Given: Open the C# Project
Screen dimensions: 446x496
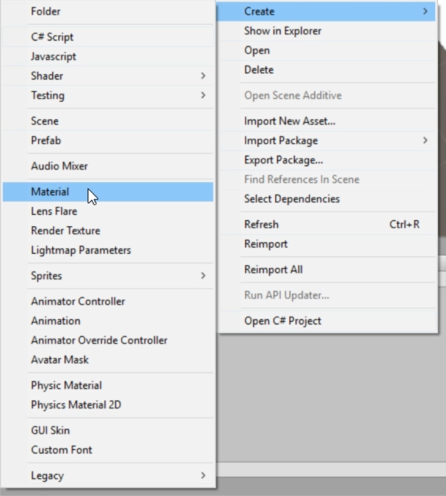Looking at the screenshot, I should 327,321.
